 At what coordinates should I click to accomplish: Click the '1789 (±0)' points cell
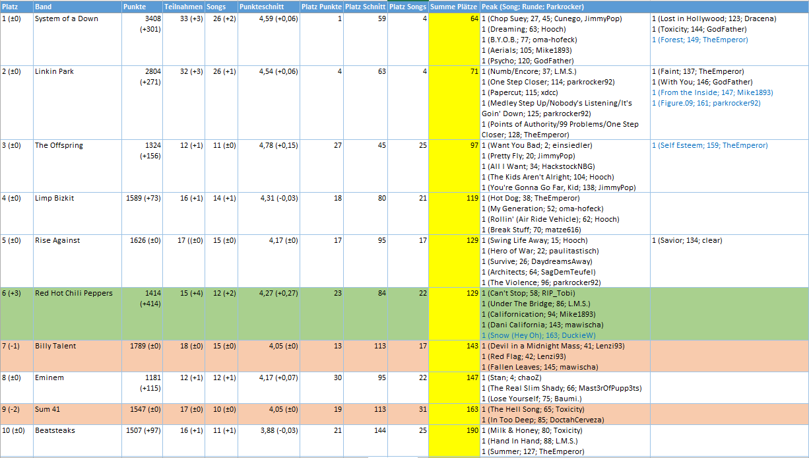click(x=142, y=356)
